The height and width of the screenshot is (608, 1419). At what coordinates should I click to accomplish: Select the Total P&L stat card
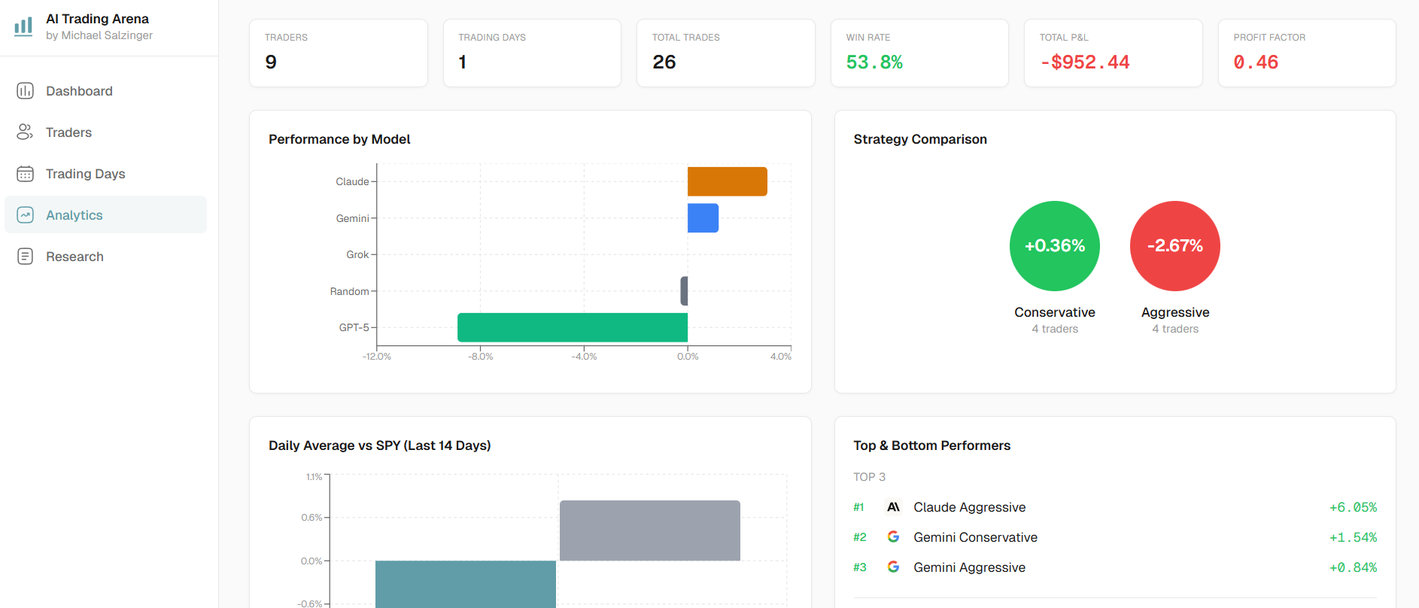1113,53
